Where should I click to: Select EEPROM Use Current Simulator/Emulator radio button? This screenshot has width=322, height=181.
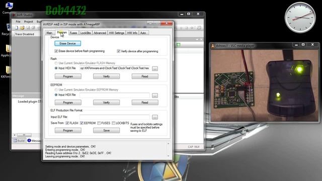56,90
